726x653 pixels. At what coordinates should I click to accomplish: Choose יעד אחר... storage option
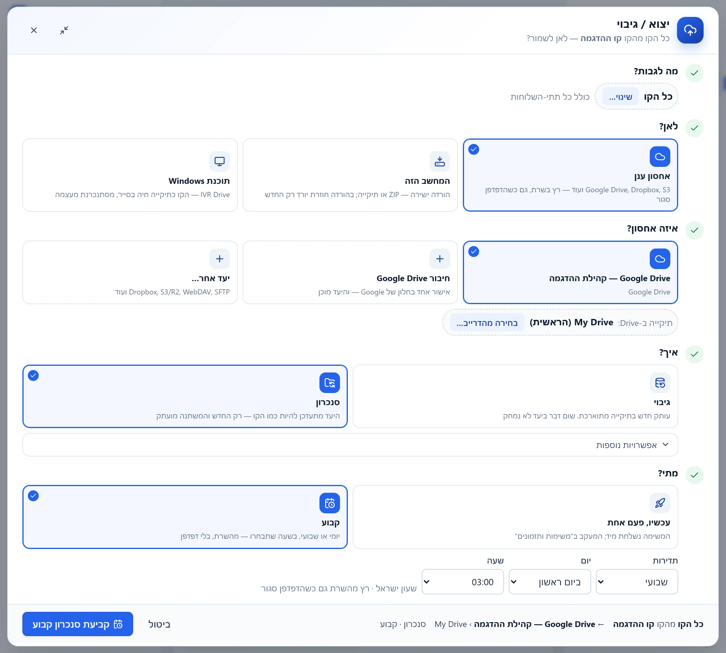(x=130, y=272)
